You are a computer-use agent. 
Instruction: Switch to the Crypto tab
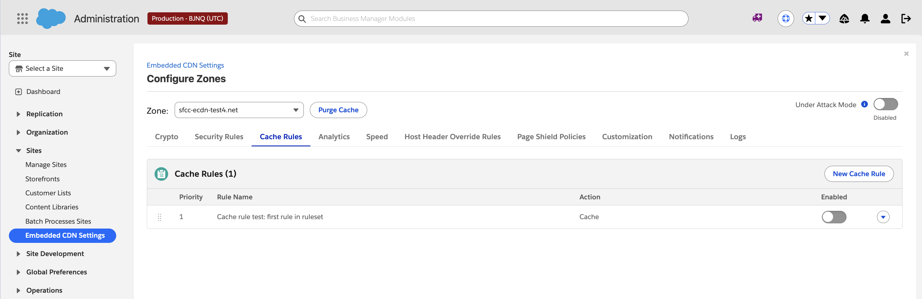[x=166, y=137]
